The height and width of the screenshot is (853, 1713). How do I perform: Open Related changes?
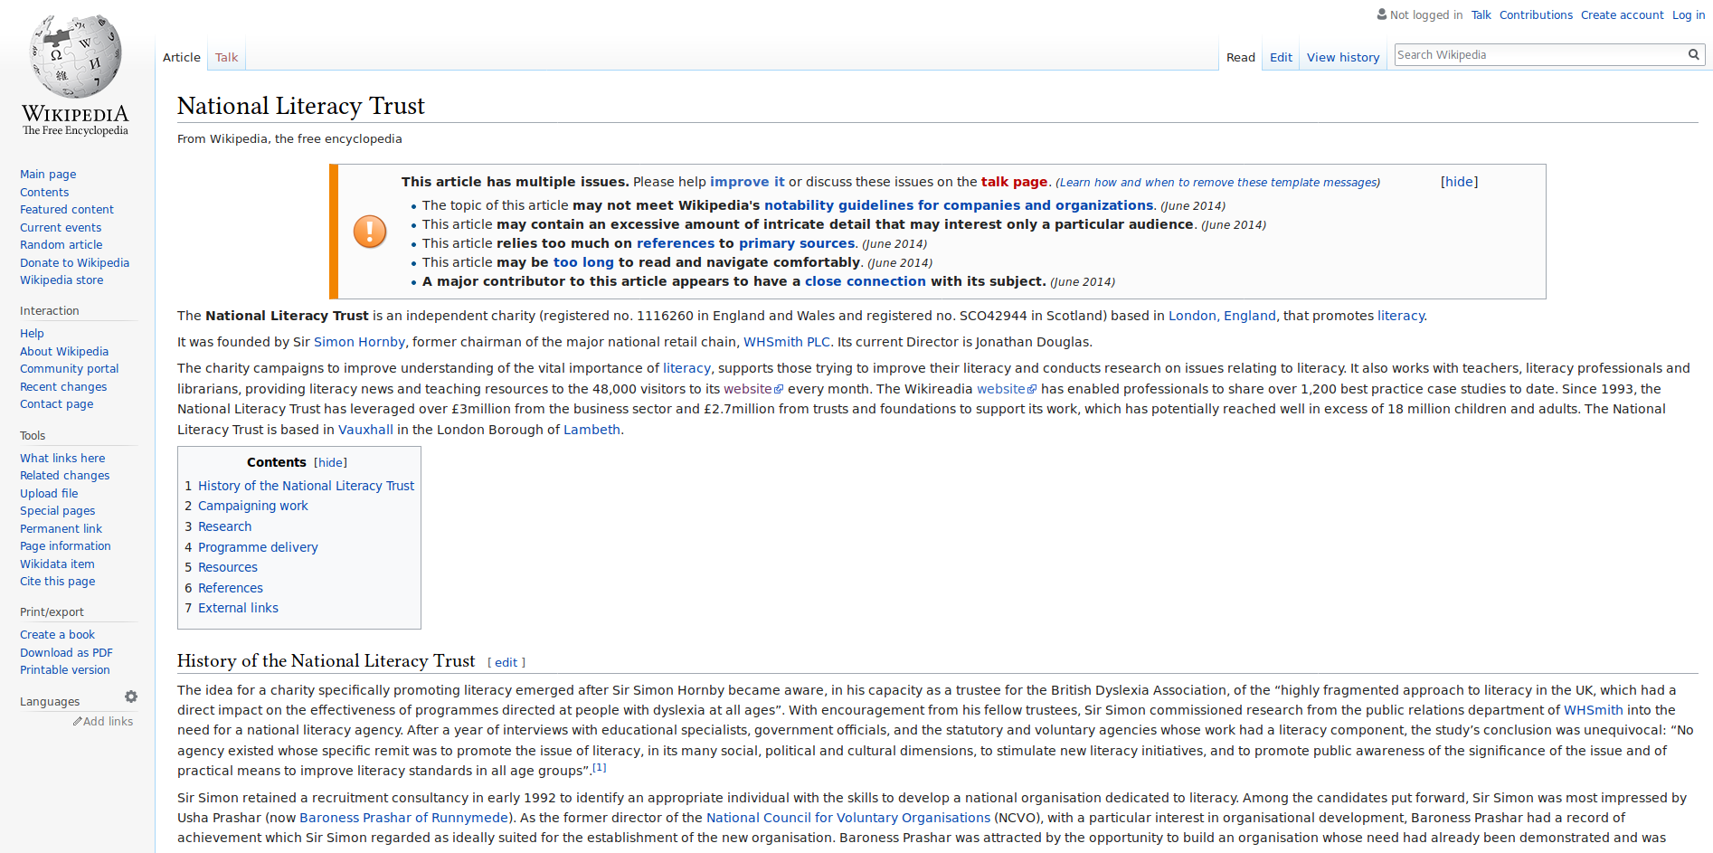point(64,476)
